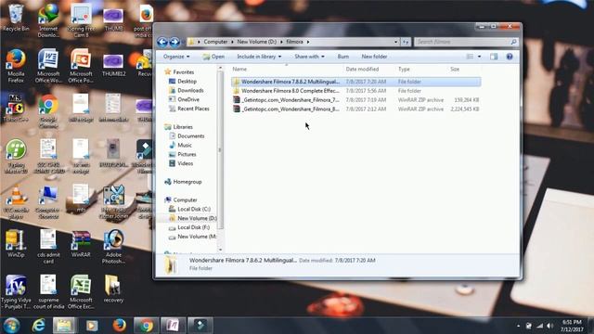Open the Recycle Bin desktop icon

tap(16, 19)
